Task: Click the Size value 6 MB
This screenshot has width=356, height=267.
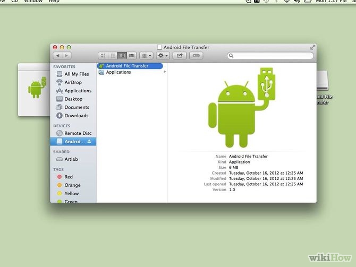Action: 234,167
